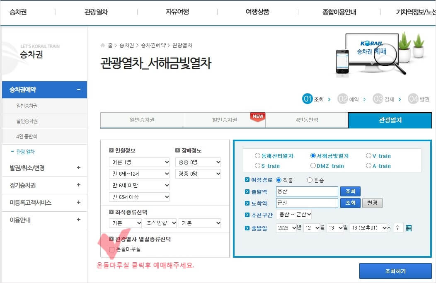Open 종합이용안내 top menu

[339, 12]
